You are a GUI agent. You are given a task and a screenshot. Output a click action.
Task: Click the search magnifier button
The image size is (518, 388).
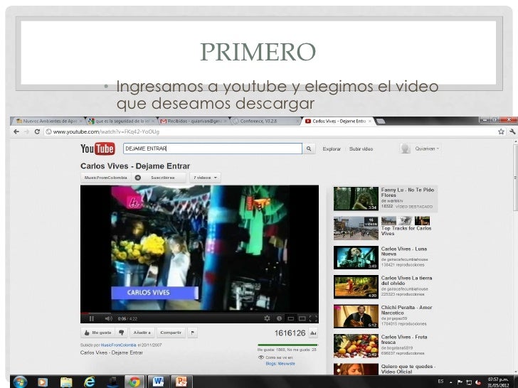309,149
